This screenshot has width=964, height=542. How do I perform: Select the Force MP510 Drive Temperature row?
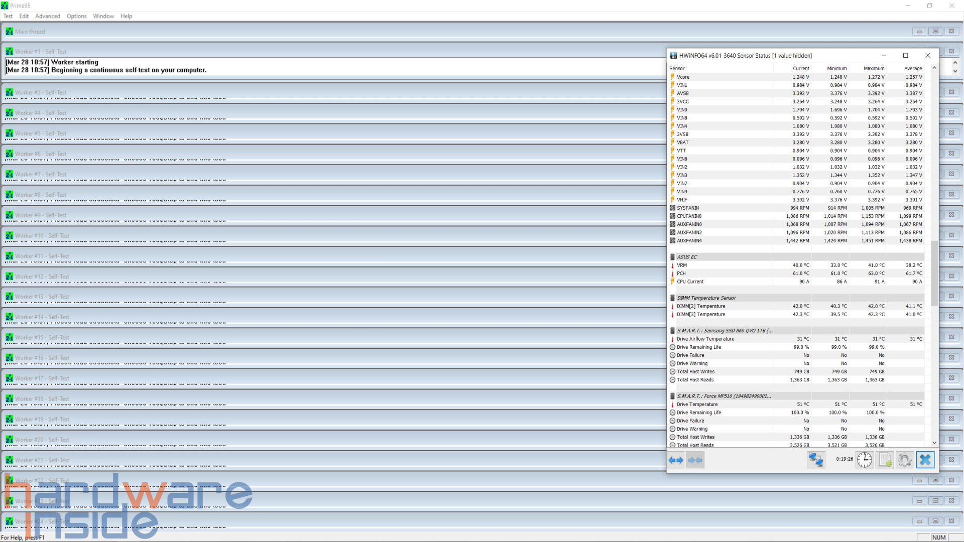(x=796, y=404)
